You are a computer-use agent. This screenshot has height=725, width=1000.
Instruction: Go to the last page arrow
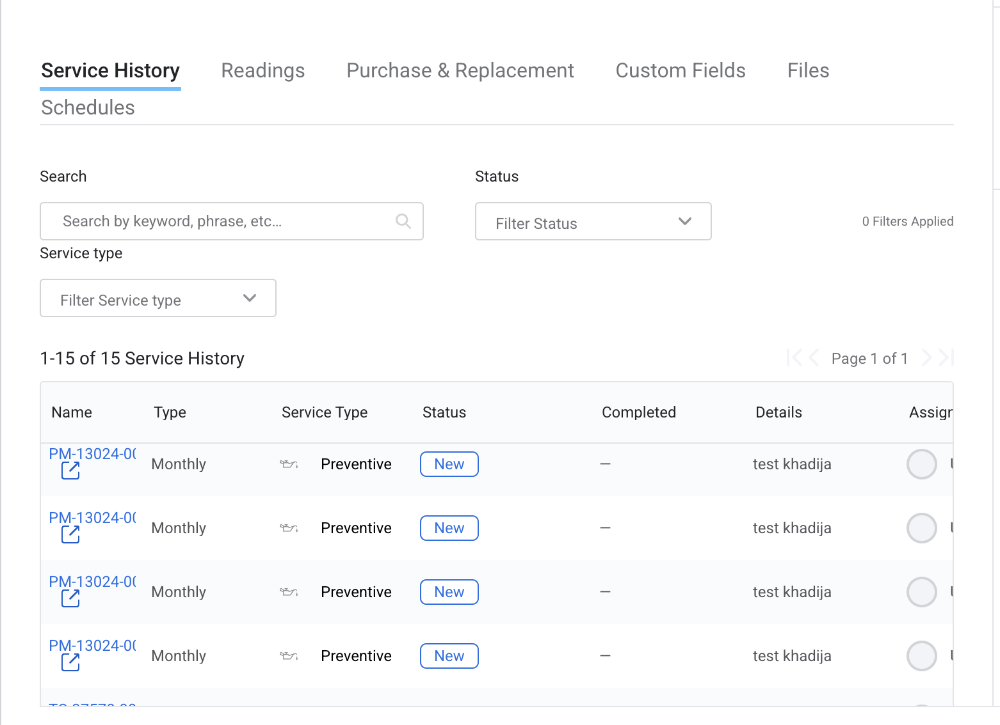point(946,358)
